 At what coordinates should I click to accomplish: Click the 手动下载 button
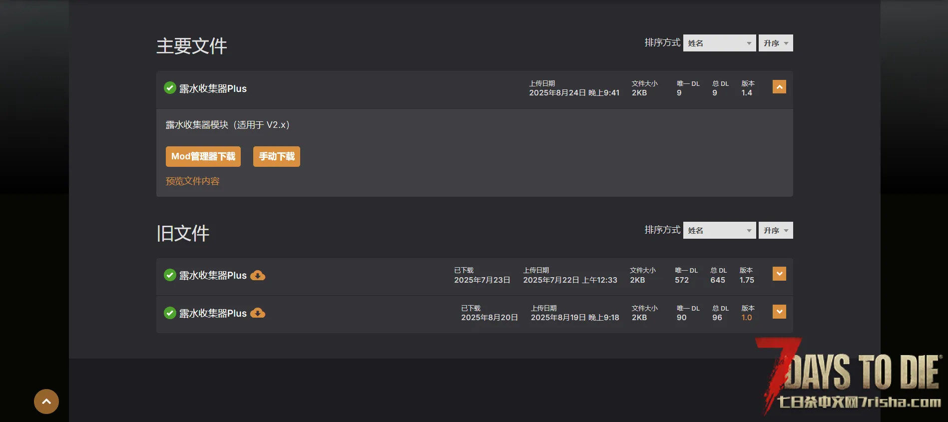[277, 156]
